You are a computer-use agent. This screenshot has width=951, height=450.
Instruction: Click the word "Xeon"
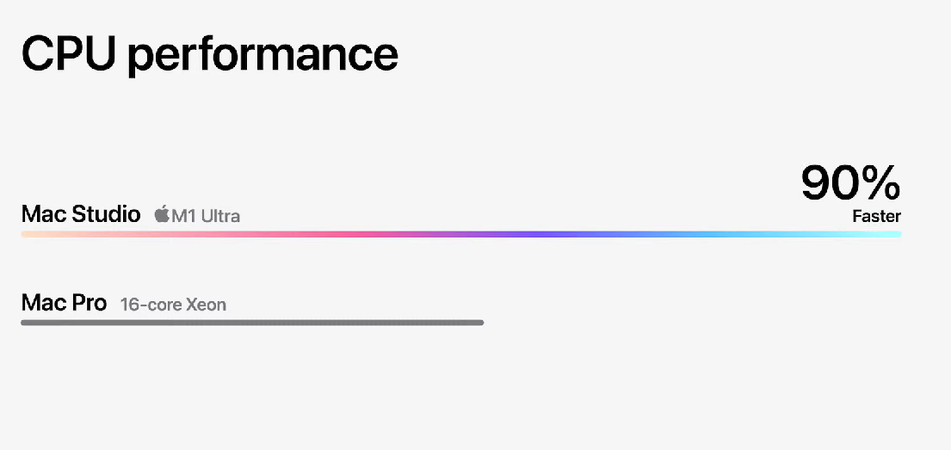[x=206, y=305]
